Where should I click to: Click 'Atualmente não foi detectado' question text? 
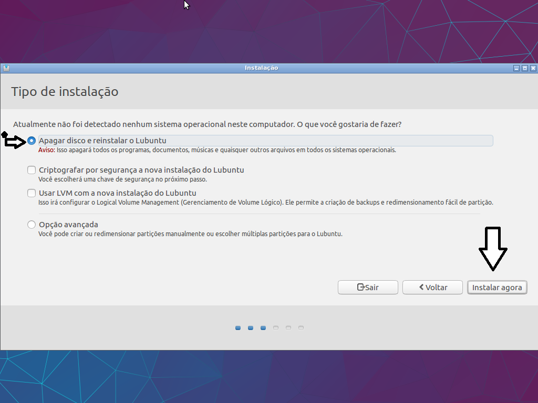point(207,124)
